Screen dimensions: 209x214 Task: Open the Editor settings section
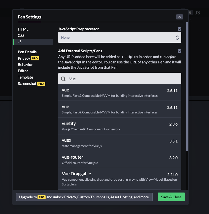click(x=23, y=71)
